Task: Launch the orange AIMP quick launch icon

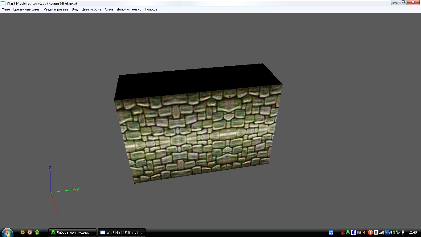Action: tap(23, 232)
